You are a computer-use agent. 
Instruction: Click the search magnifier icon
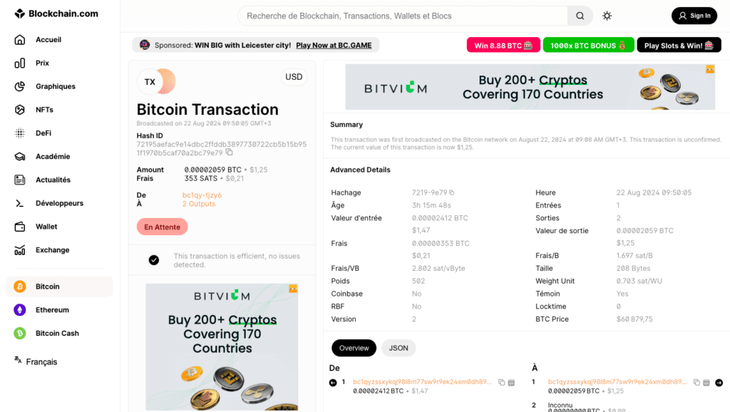579,15
